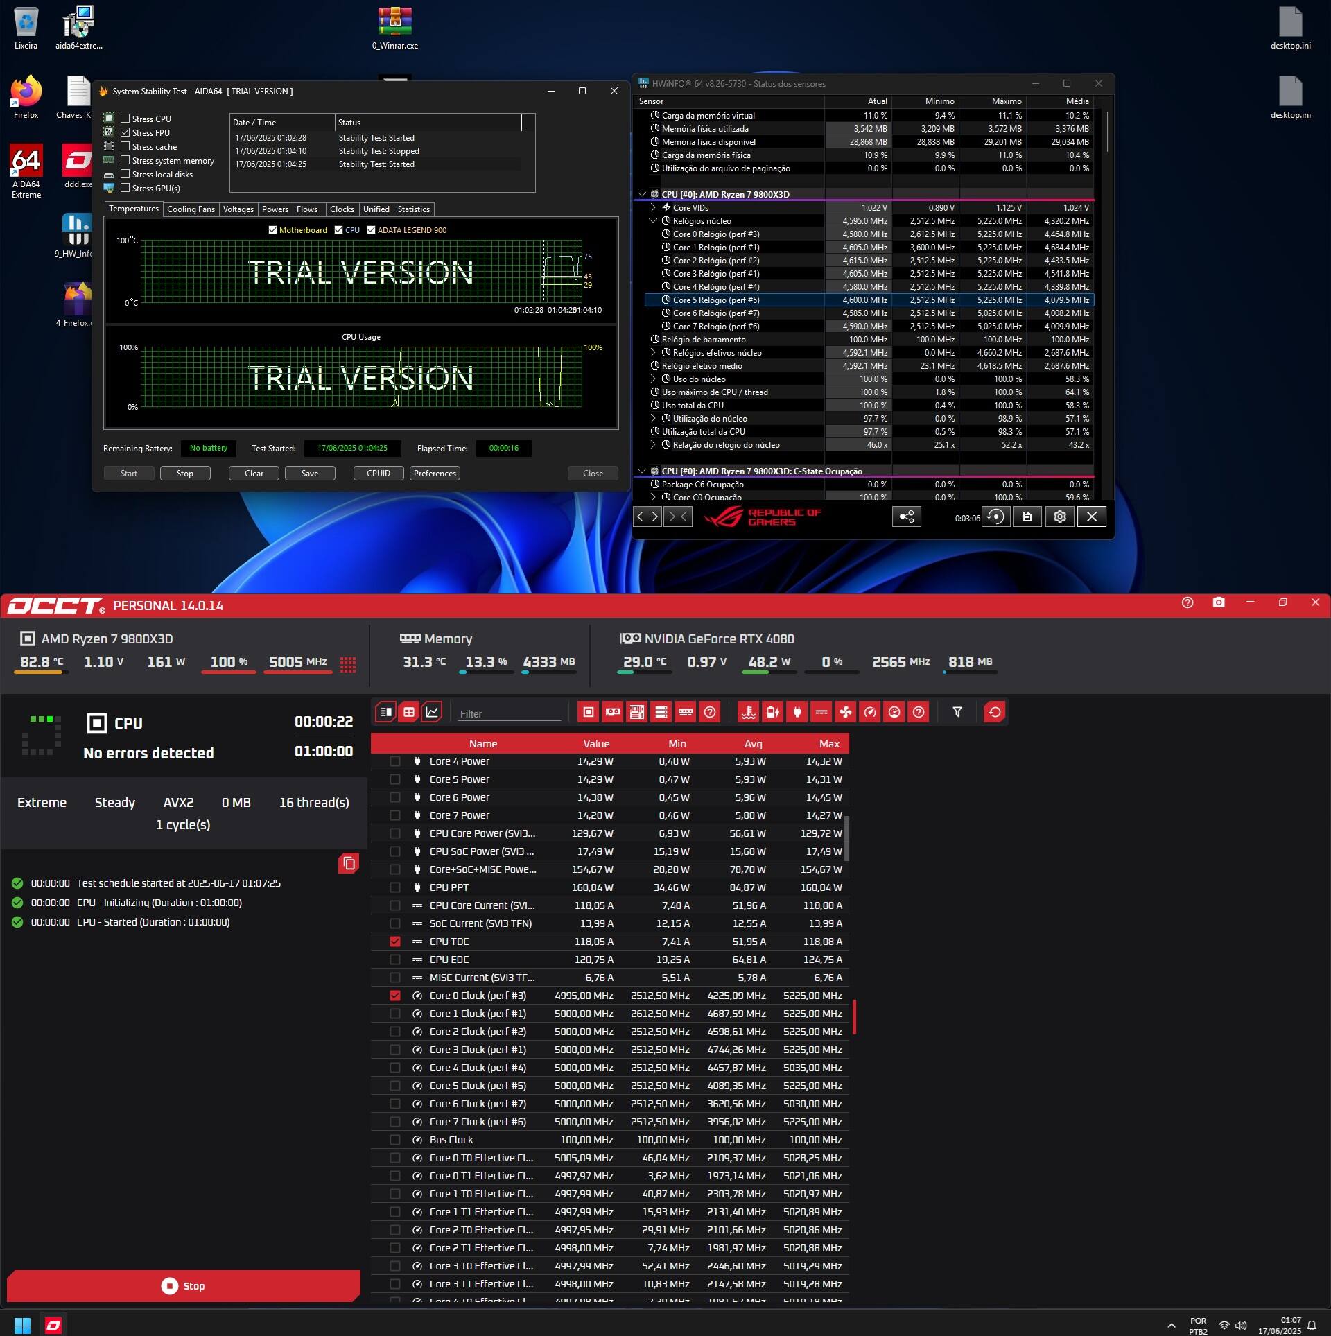This screenshot has height=1336, width=1331.
Task: Toggle current sensor type icon in OCCT
Action: [821, 712]
